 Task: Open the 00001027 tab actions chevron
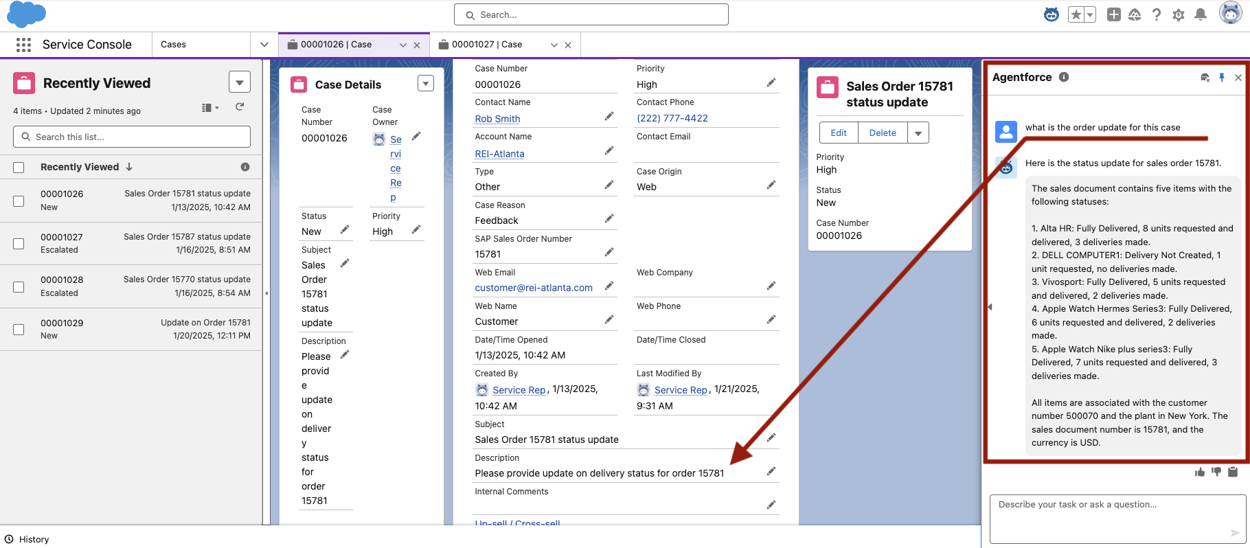pos(554,45)
